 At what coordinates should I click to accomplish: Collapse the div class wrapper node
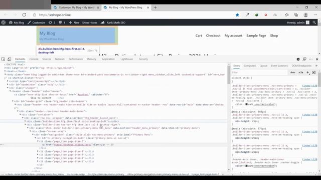click(x=8, y=88)
